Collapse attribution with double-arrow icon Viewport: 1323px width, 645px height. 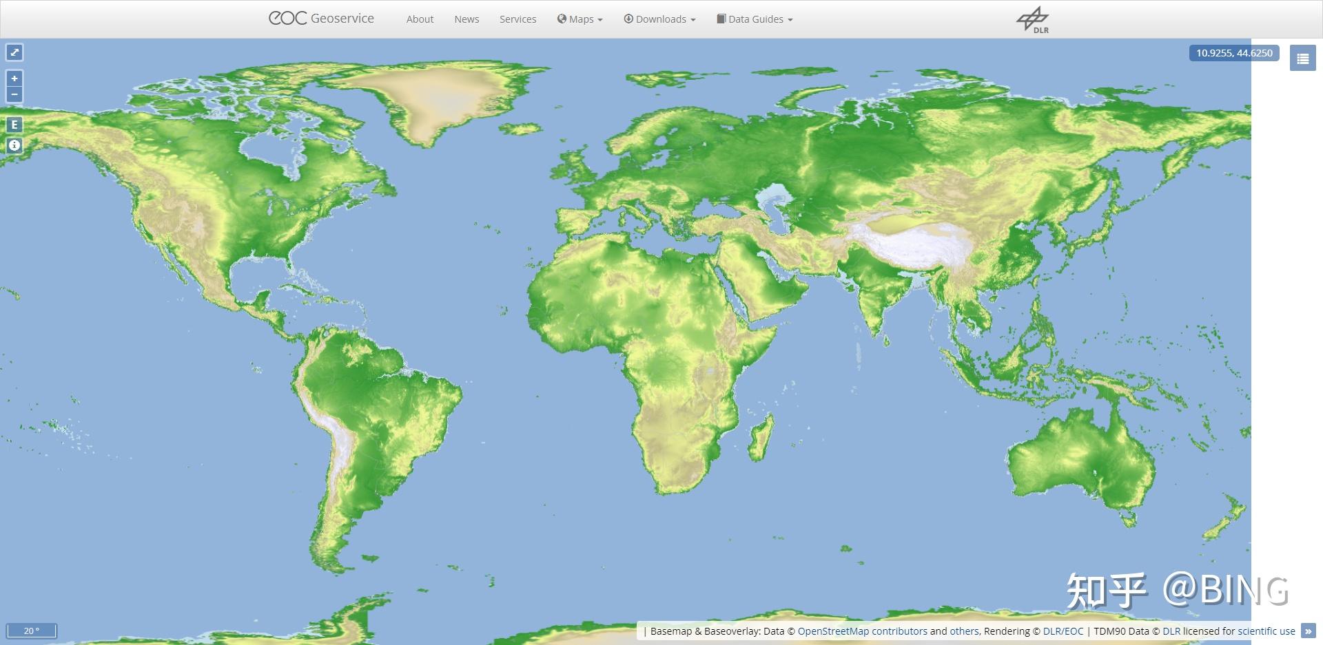click(1308, 631)
